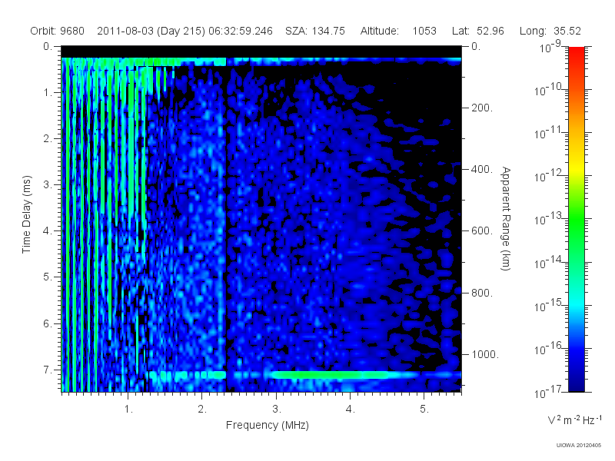Click the time delay tick label '5.'
Image resolution: width=615 pixels, height=461 pixels.
pyautogui.click(x=48, y=277)
